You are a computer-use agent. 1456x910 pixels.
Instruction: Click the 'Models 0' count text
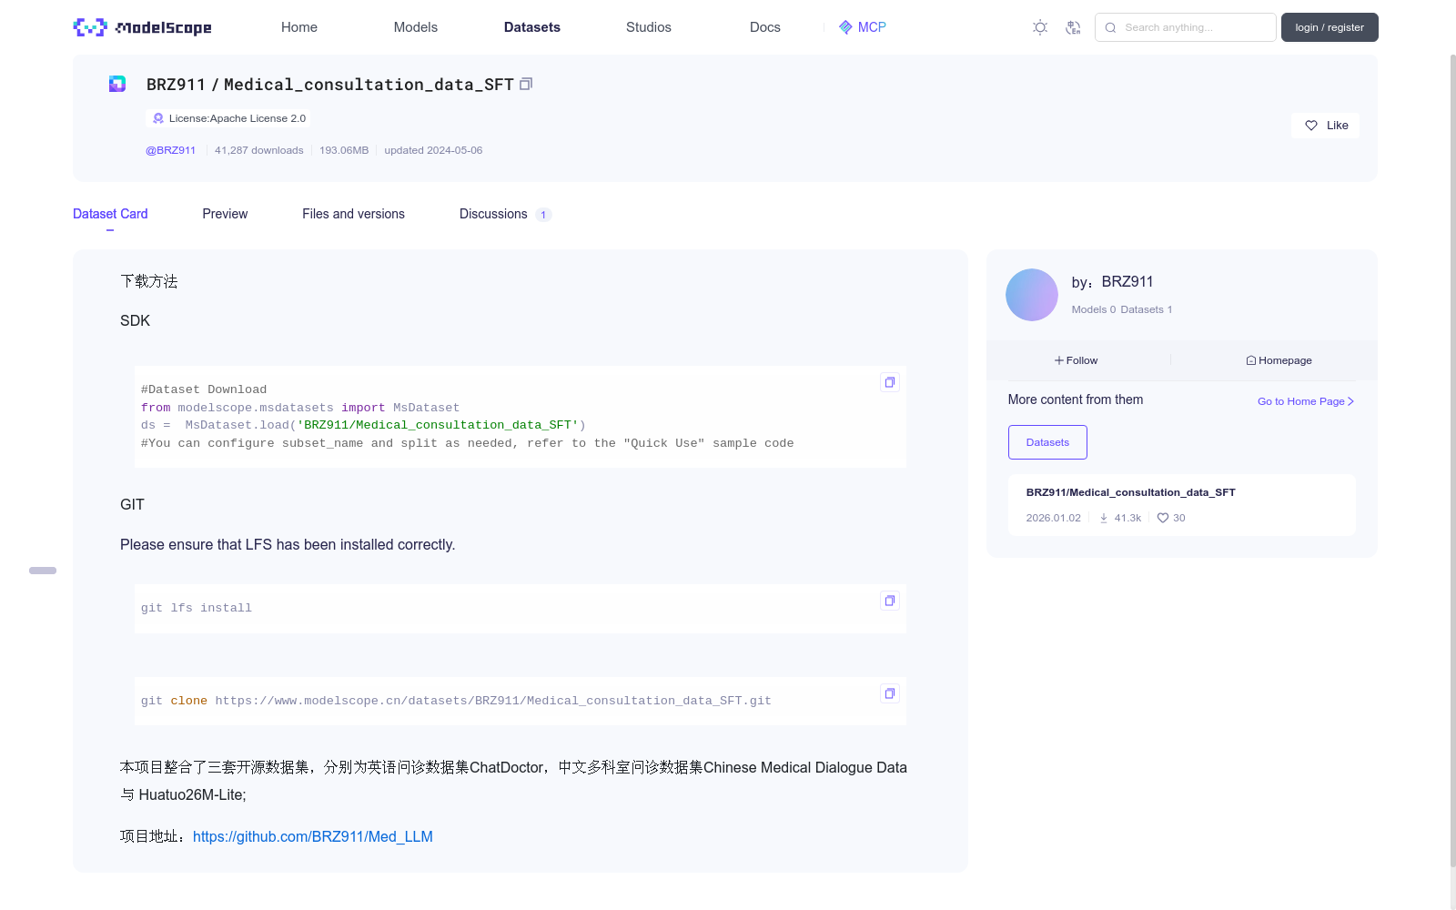[1094, 309]
